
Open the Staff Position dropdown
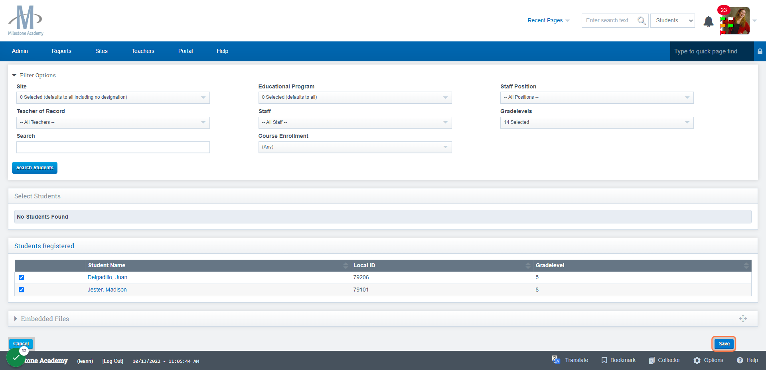point(597,98)
